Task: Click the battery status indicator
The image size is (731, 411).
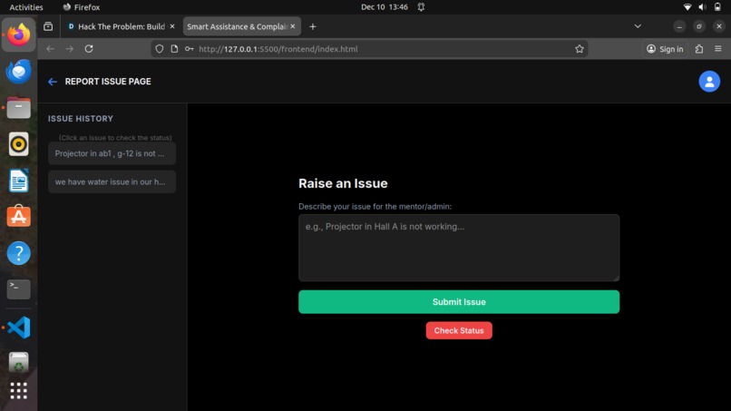Action: 717,7
